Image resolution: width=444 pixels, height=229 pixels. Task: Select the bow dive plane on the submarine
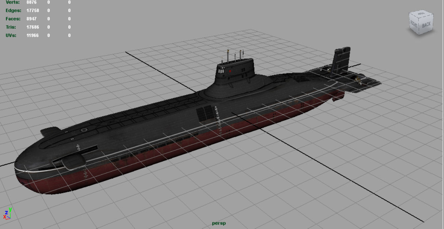click(x=73, y=162)
